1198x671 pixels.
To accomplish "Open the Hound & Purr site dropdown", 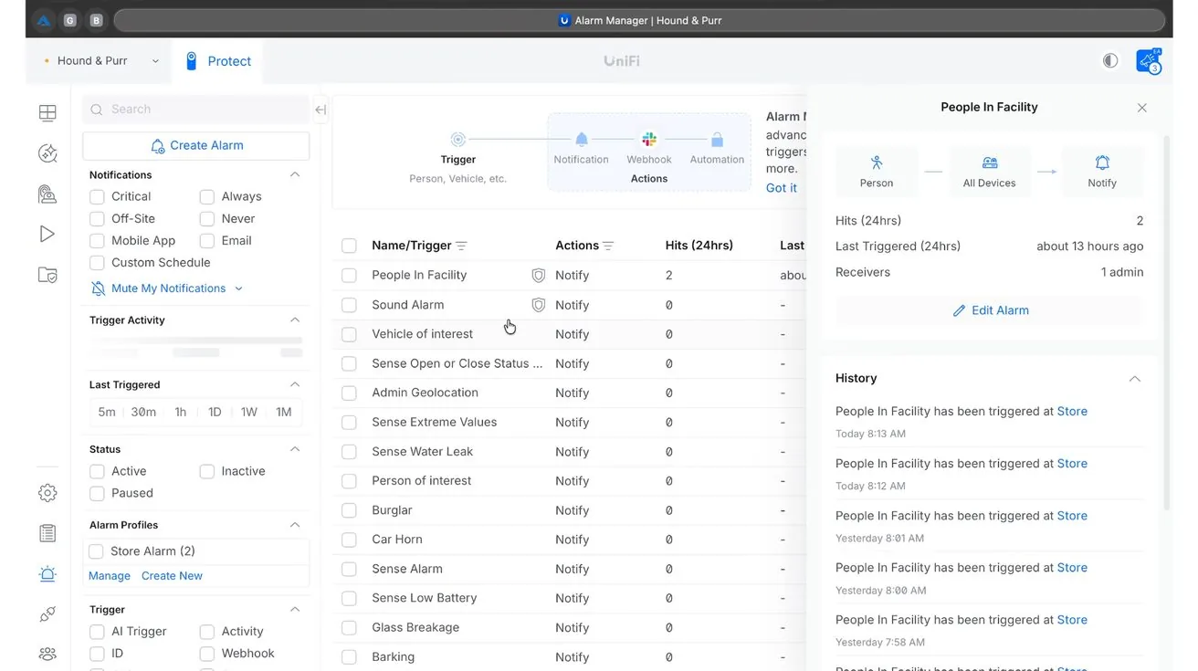I will coord(100,61).
